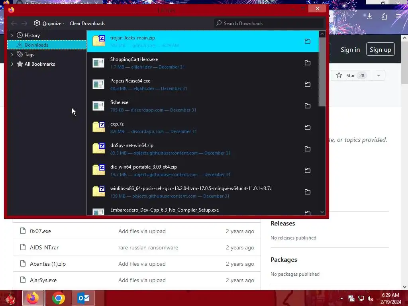This screenshot has height=306, width=408.
Task: Open Firefox extensions puzzle icon
Action: 384,17
